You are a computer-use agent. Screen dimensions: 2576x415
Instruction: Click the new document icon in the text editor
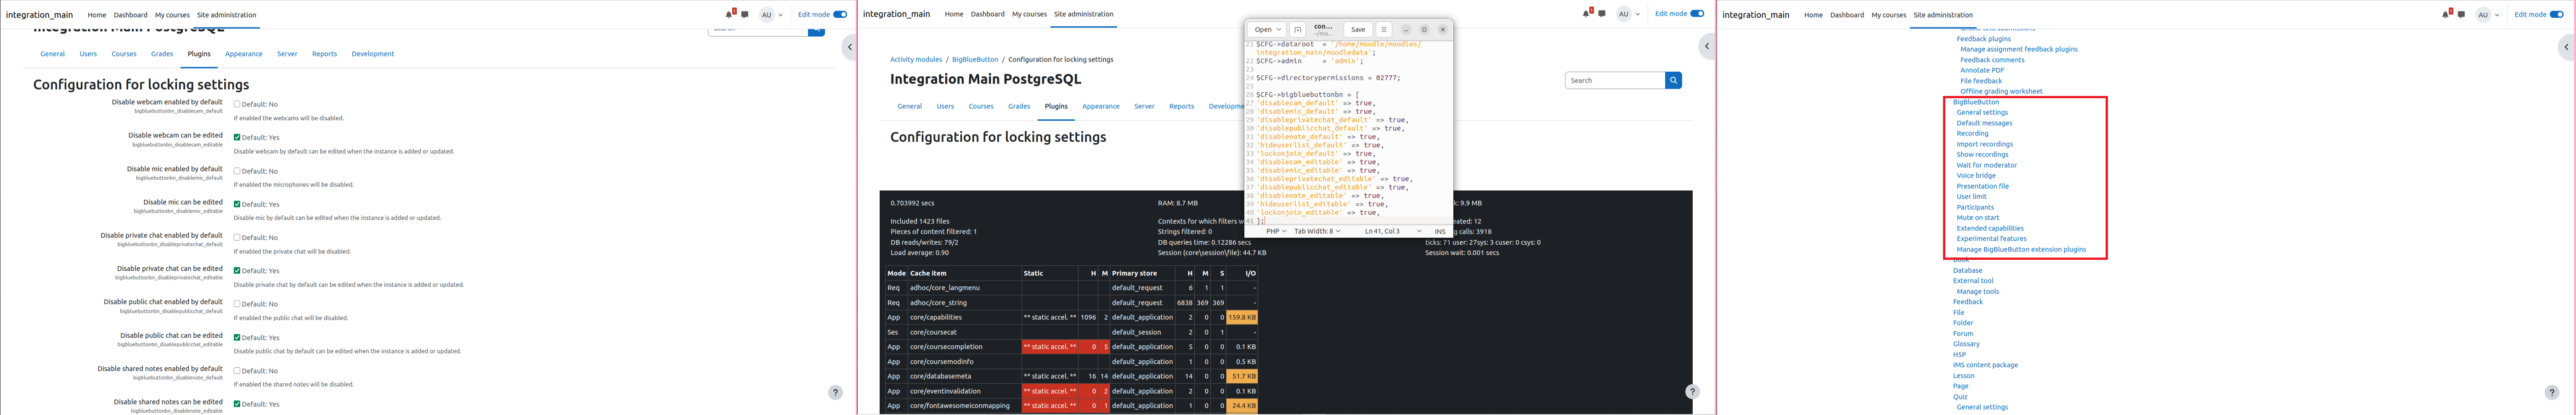pos(1297,30)
